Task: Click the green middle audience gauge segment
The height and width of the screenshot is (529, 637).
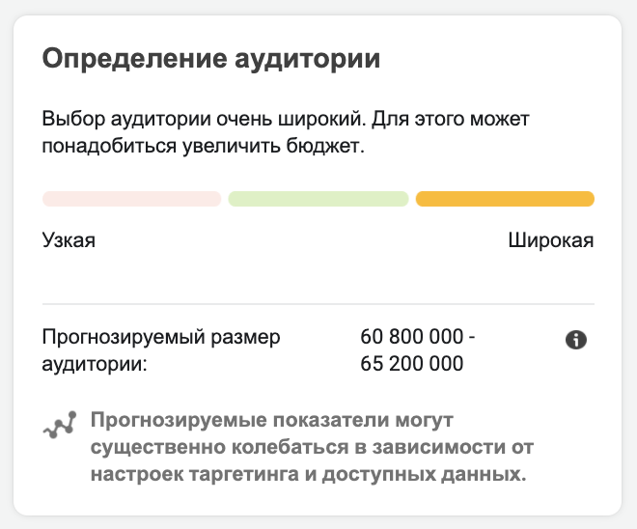Action: (x=318, y=199)
